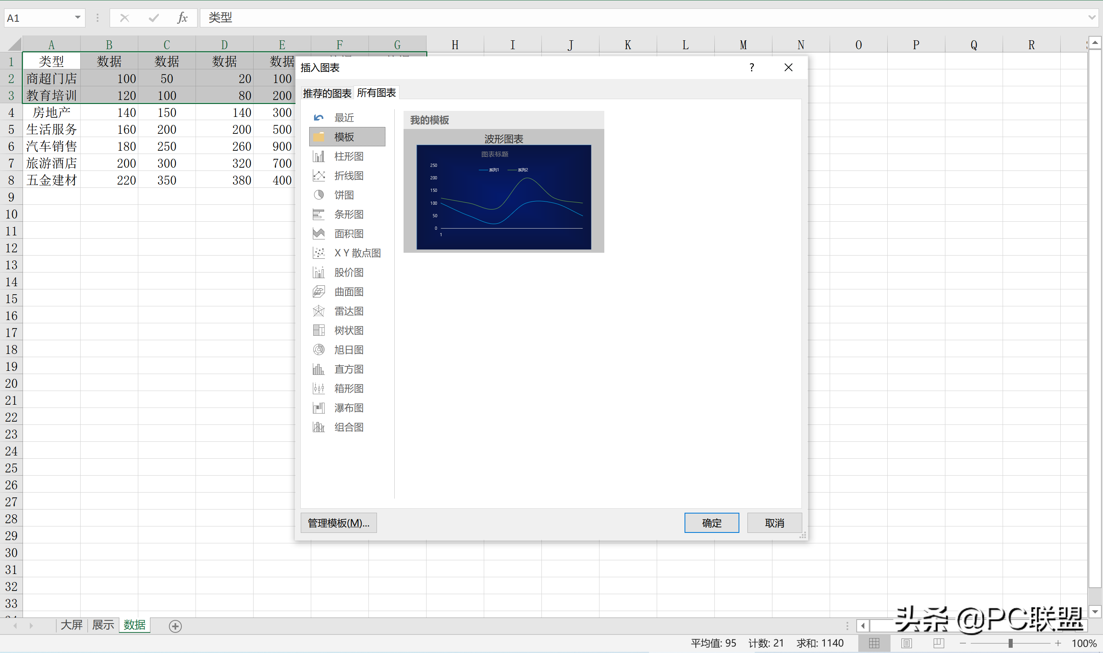Switch to Page Layout view button
Viewport: 1103px width, 653px height.
tap(906, 643)
